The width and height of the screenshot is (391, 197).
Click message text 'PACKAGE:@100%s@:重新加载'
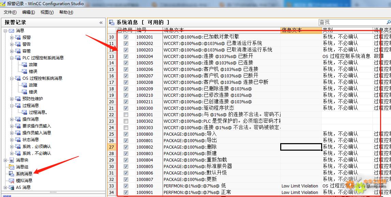click(x=195, y=160)
